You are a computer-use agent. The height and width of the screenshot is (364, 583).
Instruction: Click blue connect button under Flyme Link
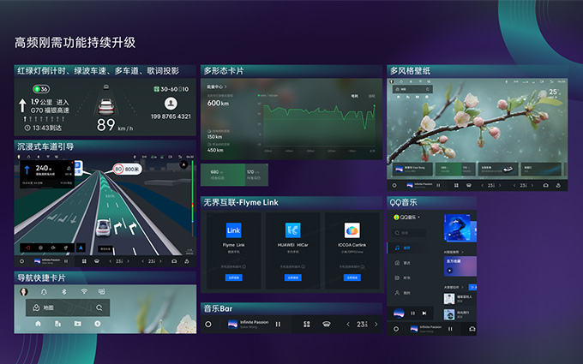click(x=234, y=277)
